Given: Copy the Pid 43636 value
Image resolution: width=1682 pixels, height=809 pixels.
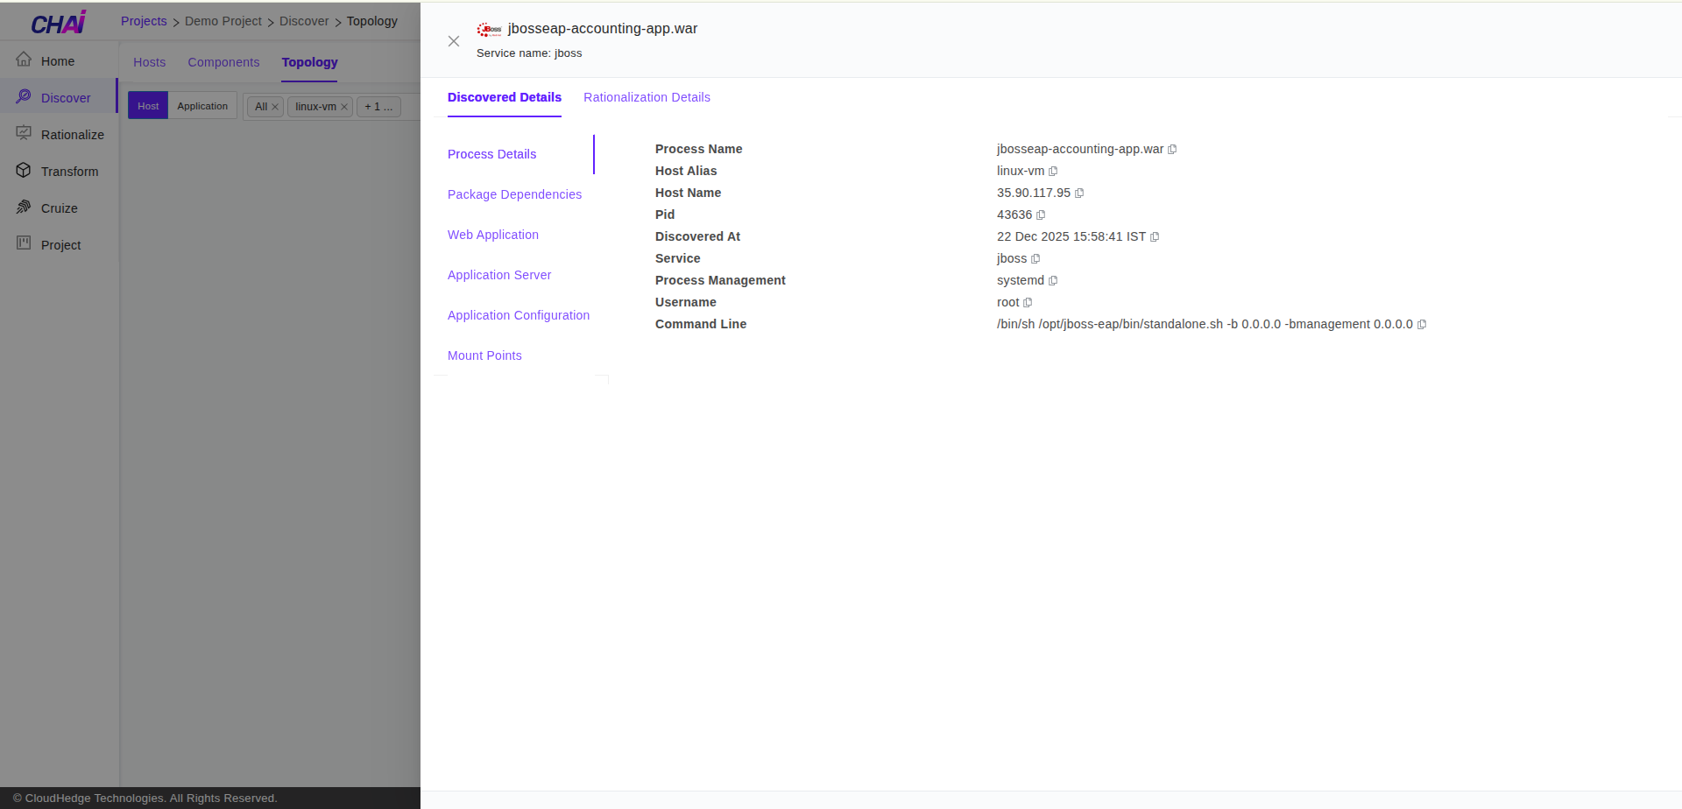Looking at the screenshot, I should [x=1041, y=215].
